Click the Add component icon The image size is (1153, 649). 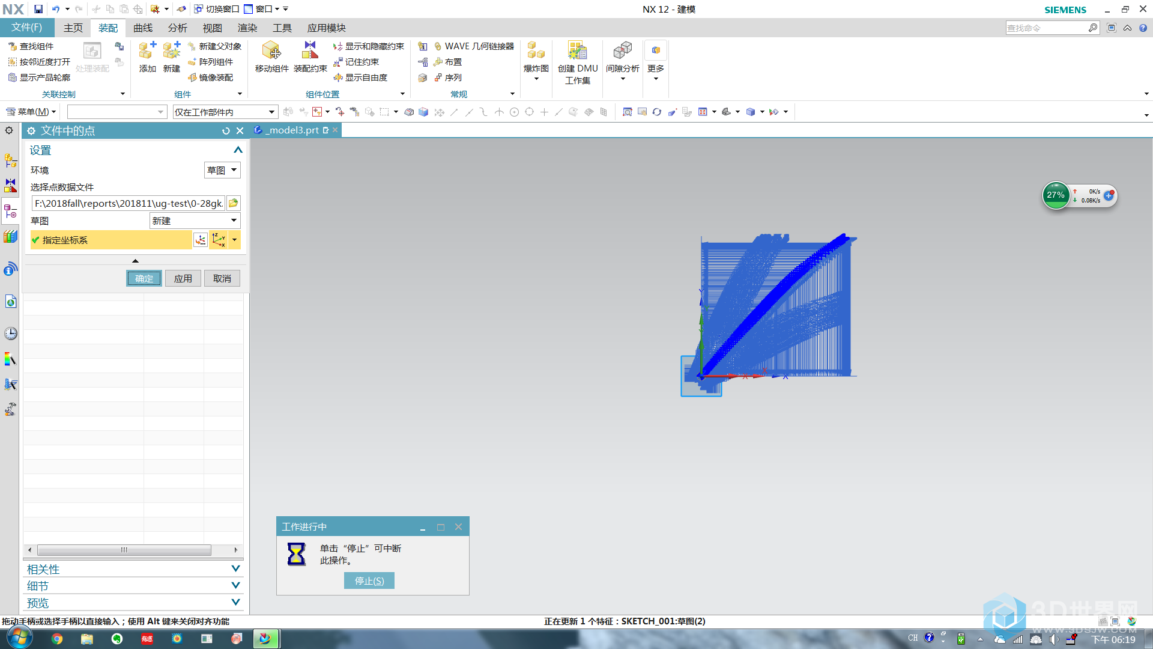pyautogui.click(x=147, y=56)
